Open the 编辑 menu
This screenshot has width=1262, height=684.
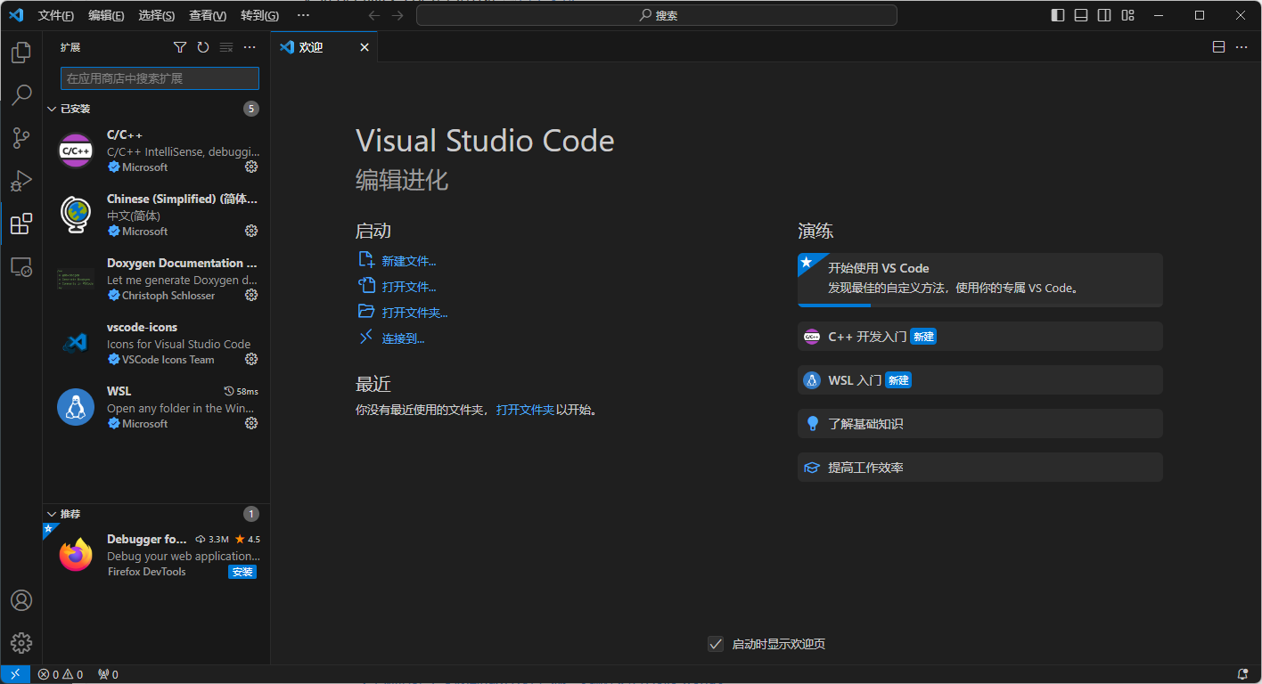tap(106, 15)
